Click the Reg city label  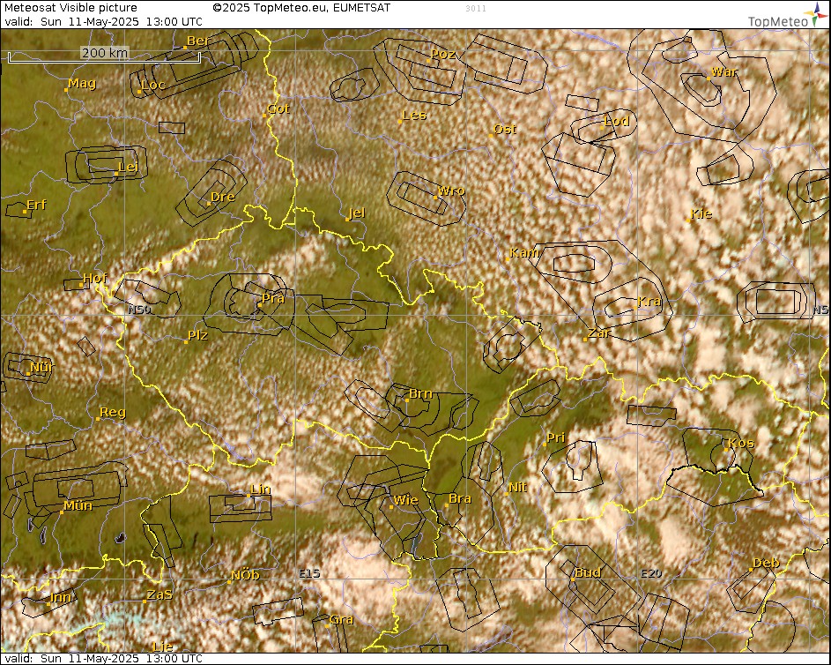point(112,412)
